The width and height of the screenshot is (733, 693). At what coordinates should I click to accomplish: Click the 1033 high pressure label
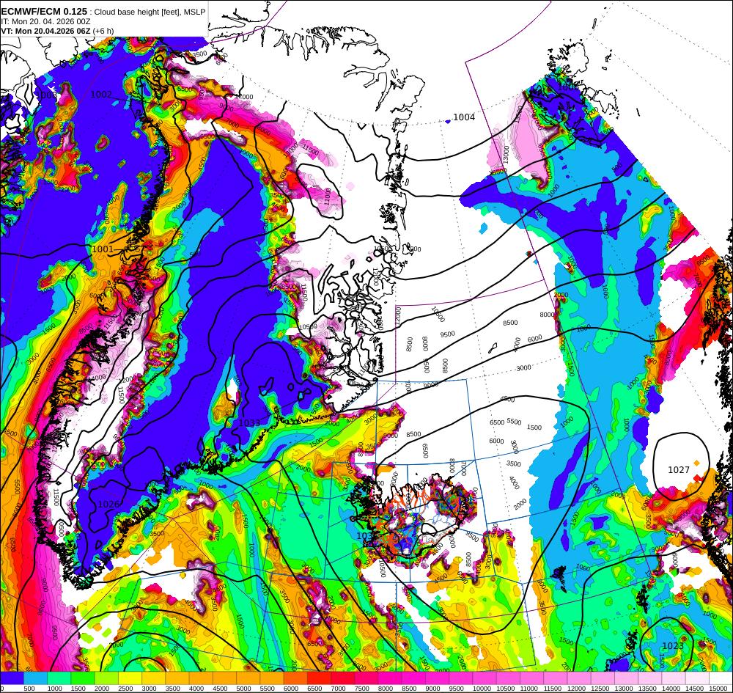[x=249, y=423]
